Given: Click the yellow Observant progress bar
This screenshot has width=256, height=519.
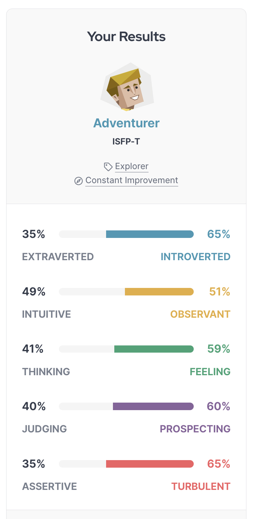Looking at the screenshot, I should point(159,292).
